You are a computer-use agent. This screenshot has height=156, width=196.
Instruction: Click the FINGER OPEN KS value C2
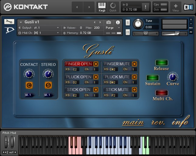(75, 70)
